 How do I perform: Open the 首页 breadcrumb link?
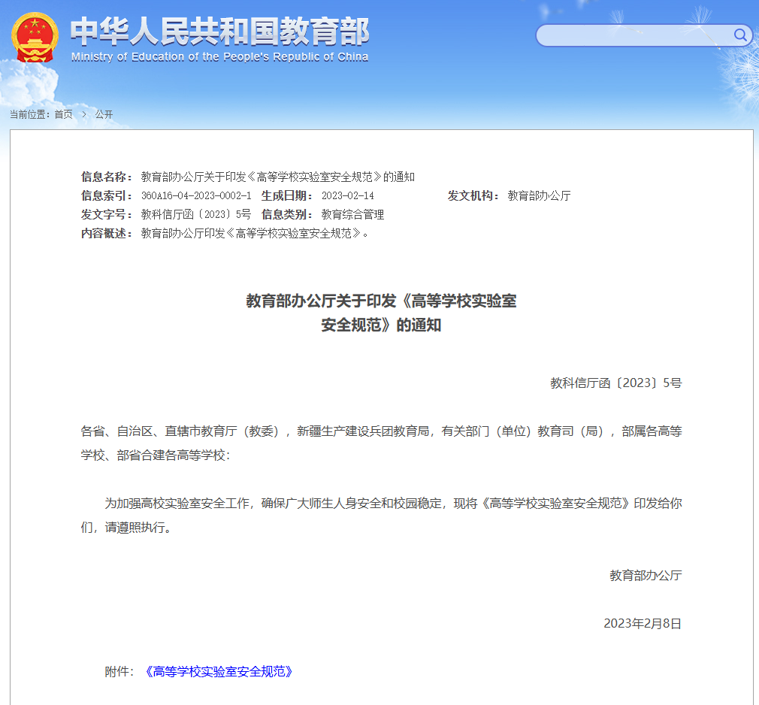click(63, 115)
